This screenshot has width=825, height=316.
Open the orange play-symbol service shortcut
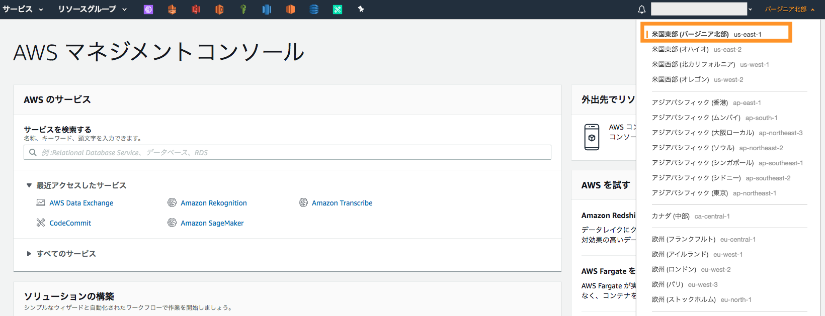219,10
